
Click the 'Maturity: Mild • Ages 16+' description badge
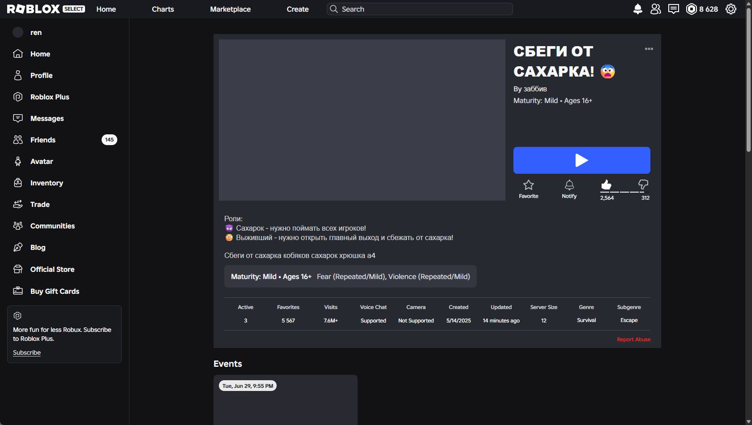pos(350,276)
